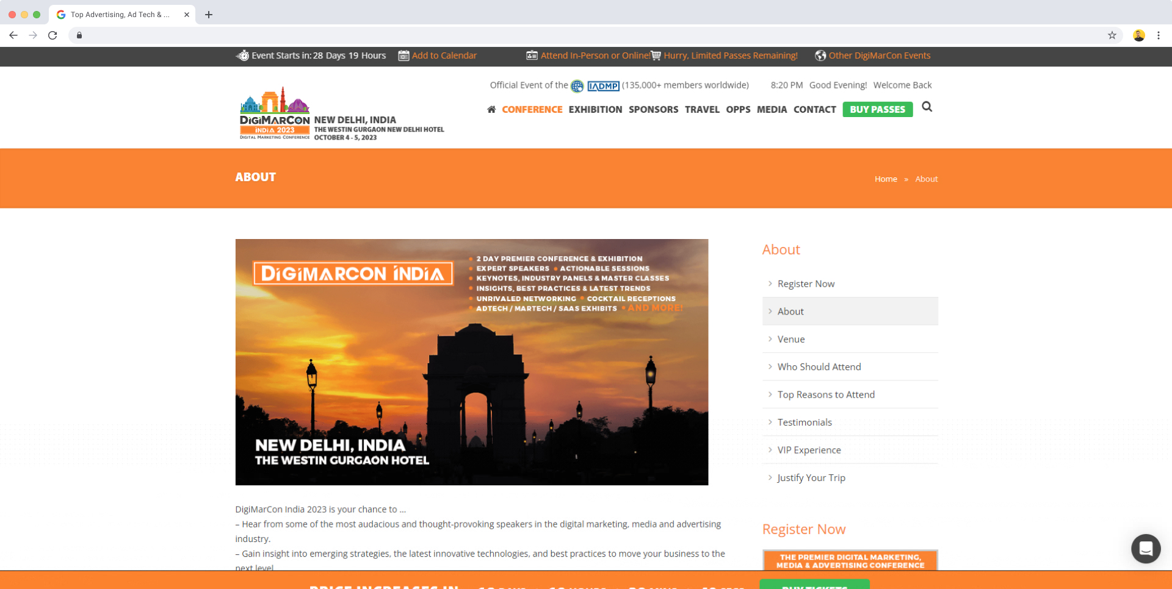1172x589 pixels.
Task: Click the 'NEW DELHI, INDIA' header text
Action: click(x=355, y=120)
